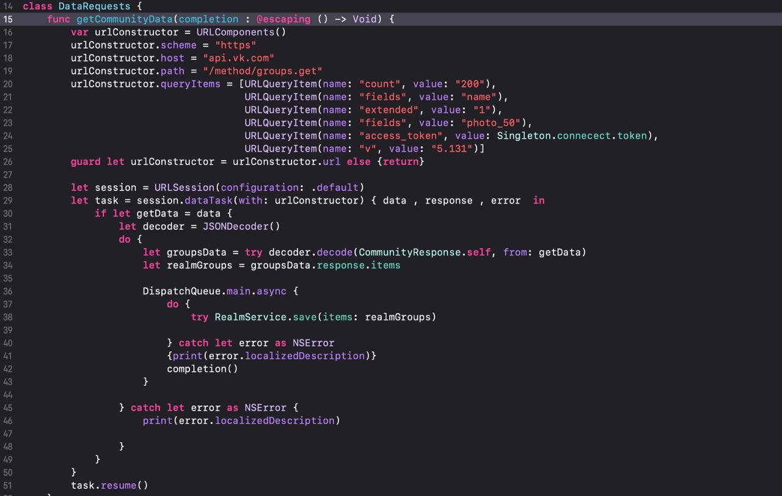Click the "https" string literal
This screenshot has height=496, width=782.
[235, 45]
